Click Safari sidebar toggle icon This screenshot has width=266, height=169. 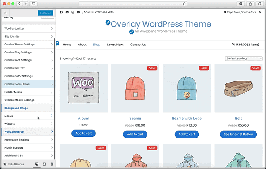(x=33, y=3)
